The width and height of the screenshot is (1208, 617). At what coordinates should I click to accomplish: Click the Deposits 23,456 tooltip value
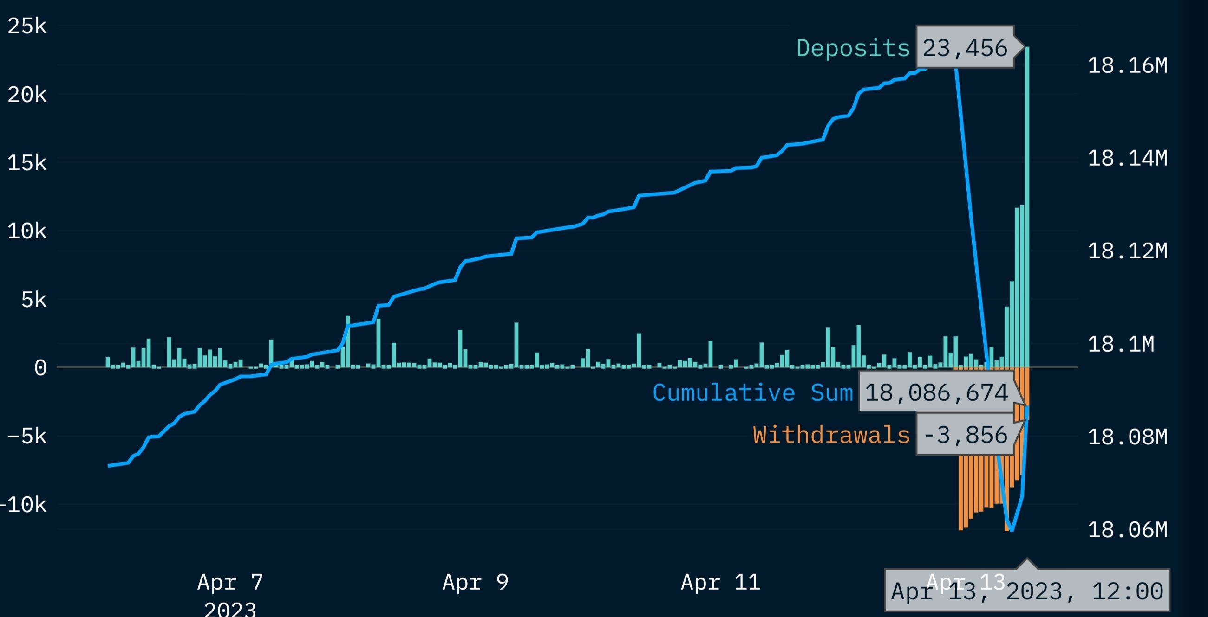965,48
